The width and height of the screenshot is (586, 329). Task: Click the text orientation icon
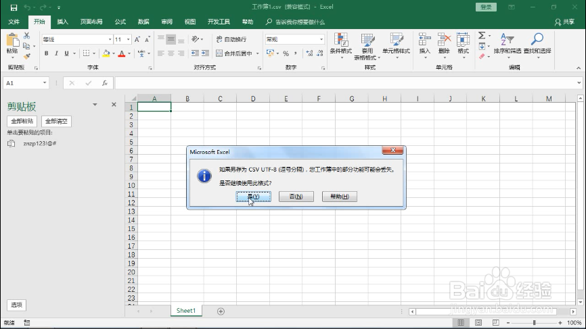[195, 39]
